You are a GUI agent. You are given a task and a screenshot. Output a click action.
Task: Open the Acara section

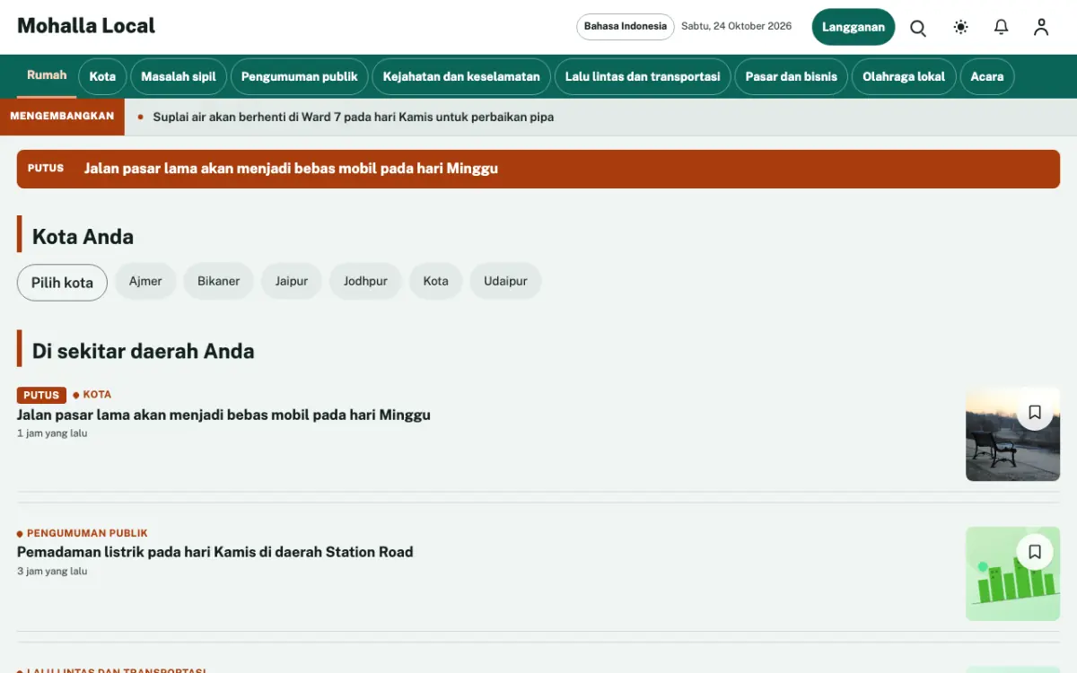(987, 77)
